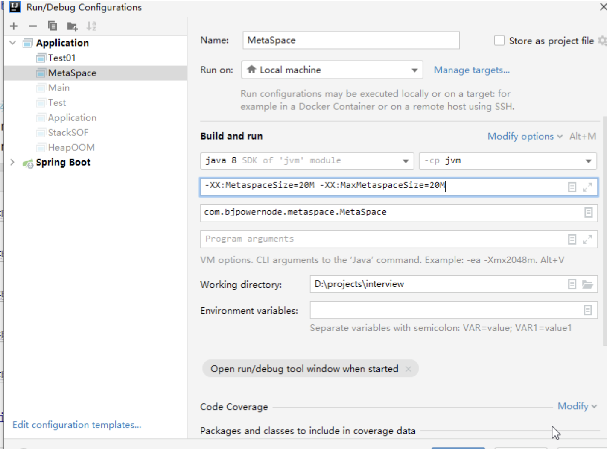The width and height of the screenshot is (607, 449).
Task: Enable the Store as project file checkbox
Action: [x=499, y=41]
